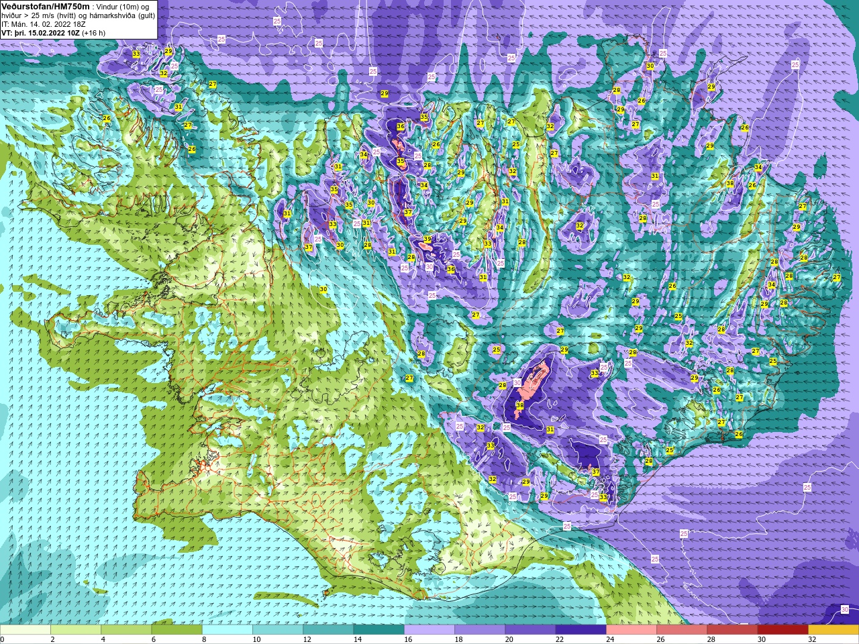Pick the 16–18 m/s lavender swatch
859x644 pixels.
pos(429,630)
